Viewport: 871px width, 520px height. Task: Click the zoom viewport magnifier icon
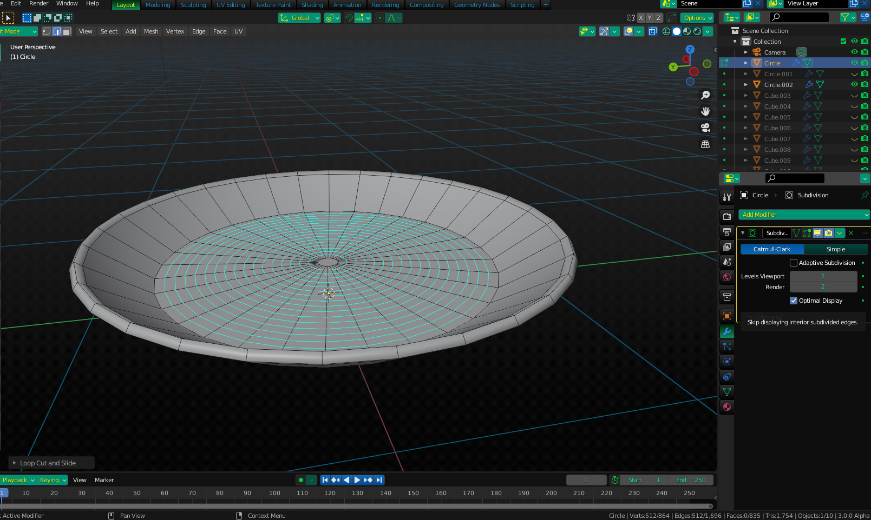pyautogui.click(x=705, y=95)
